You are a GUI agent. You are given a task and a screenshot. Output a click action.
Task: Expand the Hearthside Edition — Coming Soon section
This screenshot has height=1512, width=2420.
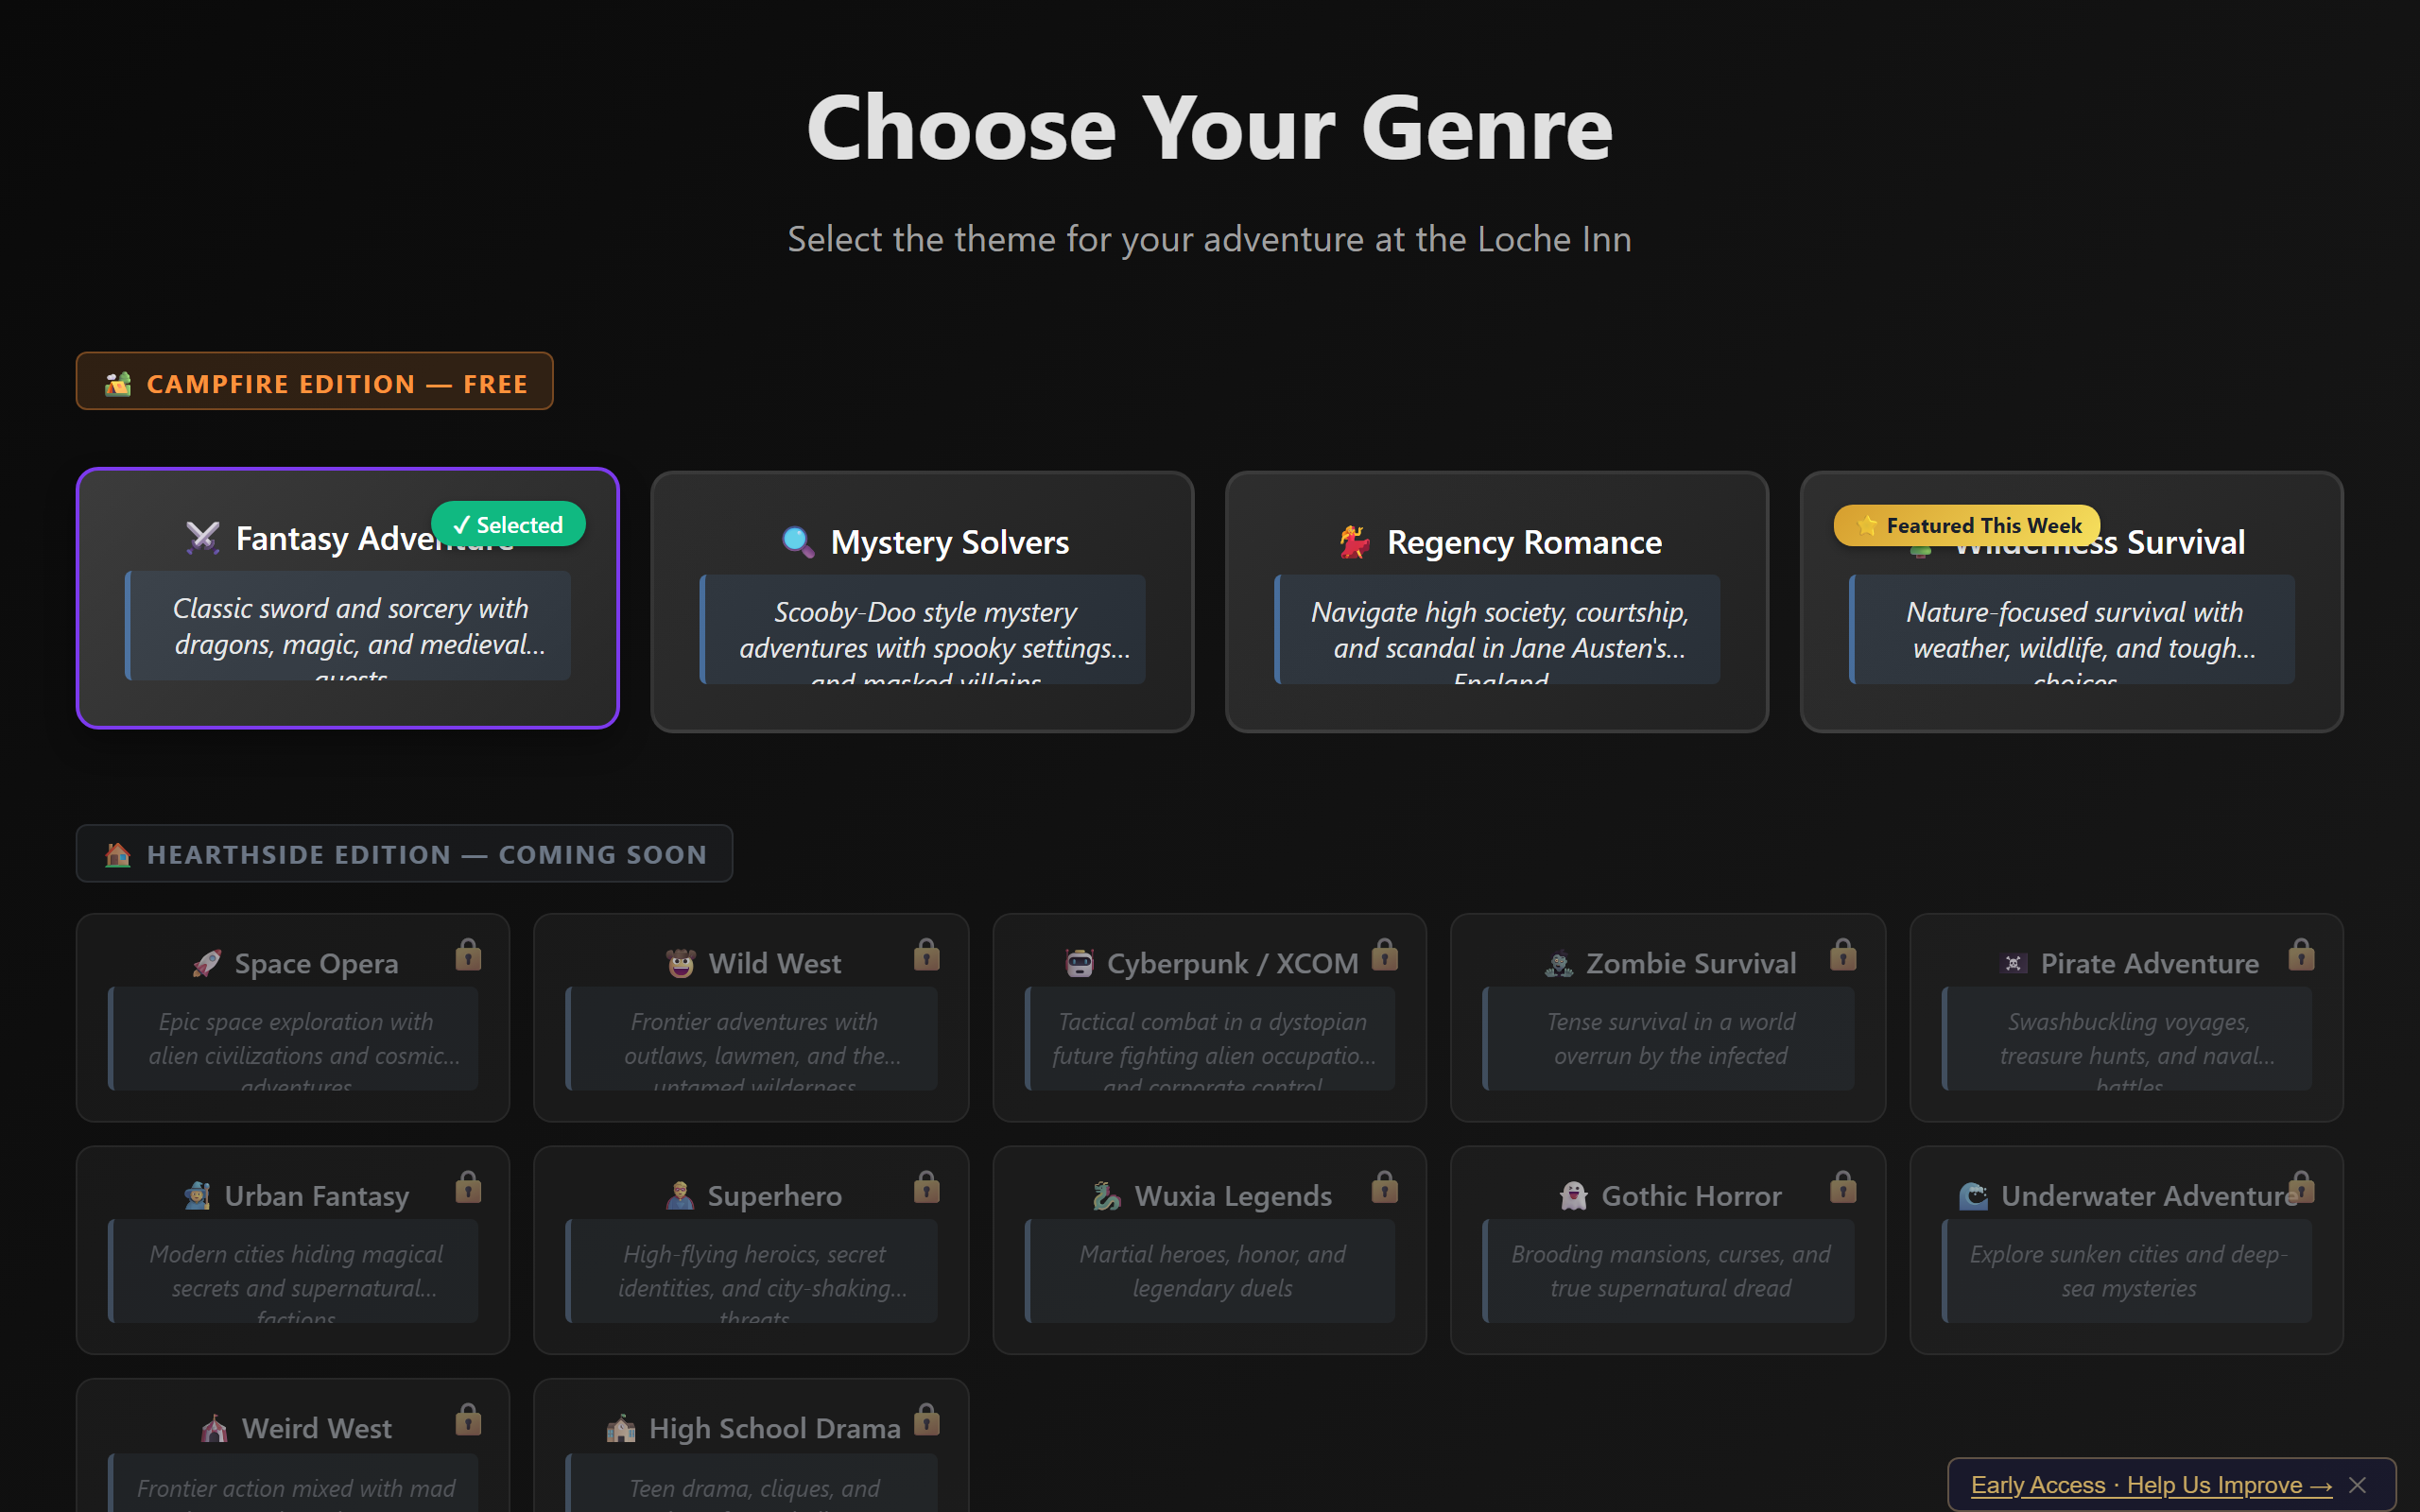(x=404, y=854)
